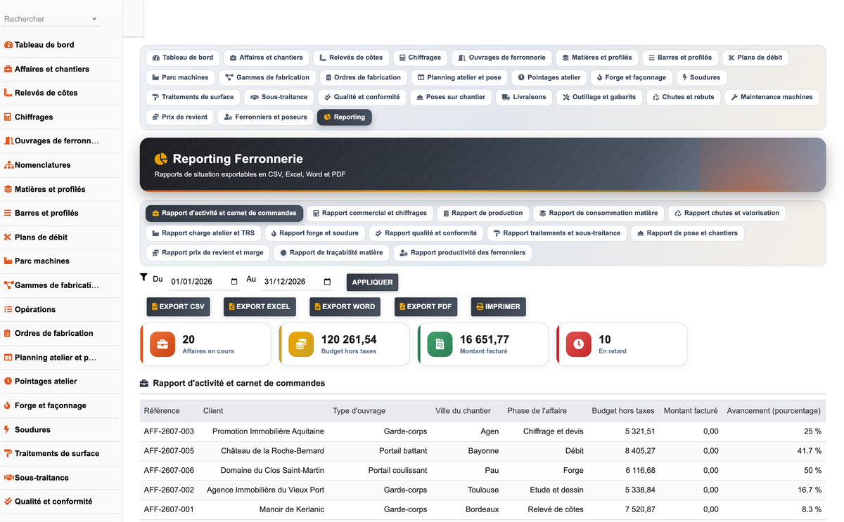Select the Reporting top tab
The height and width of the screenshot is (522, 844).
[345, 117]
